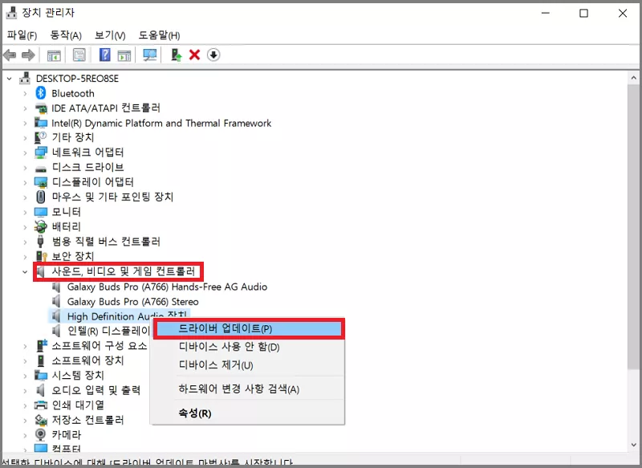The height and width of the screenshot is (468, 642).
Task: Click the scan for hardware changes icon
Action: 151,55
